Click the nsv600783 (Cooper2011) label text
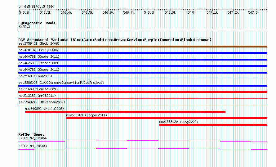This screenshot has width=276, height=167. [x=87, y=115]
